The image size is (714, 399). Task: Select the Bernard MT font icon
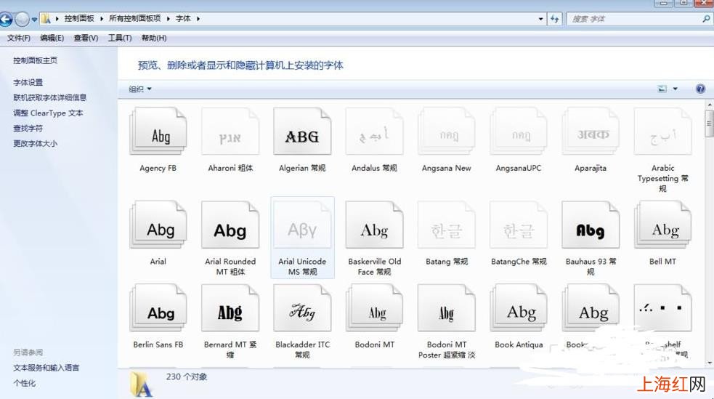230,308
